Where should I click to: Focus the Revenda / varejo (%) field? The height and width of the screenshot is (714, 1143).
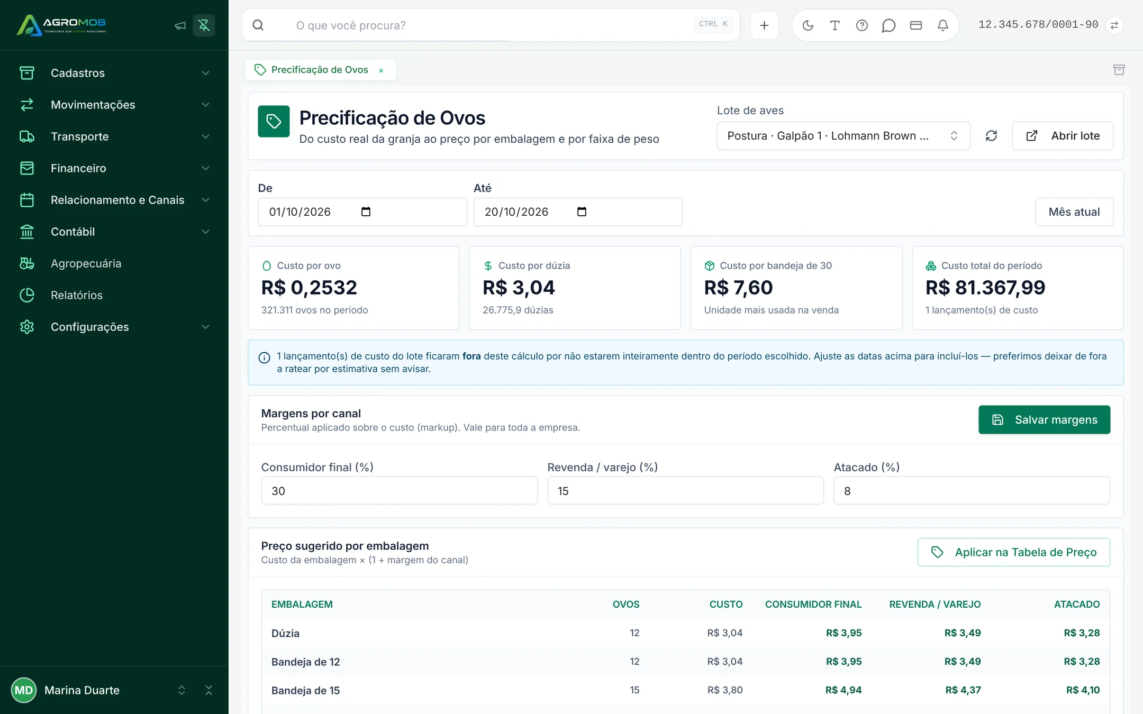coord(685,491)
